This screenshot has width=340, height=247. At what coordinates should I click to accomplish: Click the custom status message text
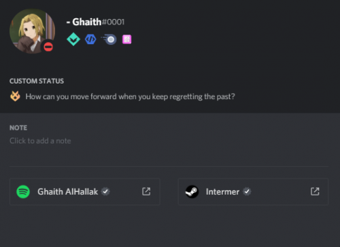[130, 96]
